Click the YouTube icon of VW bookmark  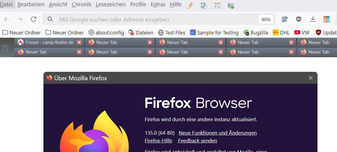tap(297, 32)
